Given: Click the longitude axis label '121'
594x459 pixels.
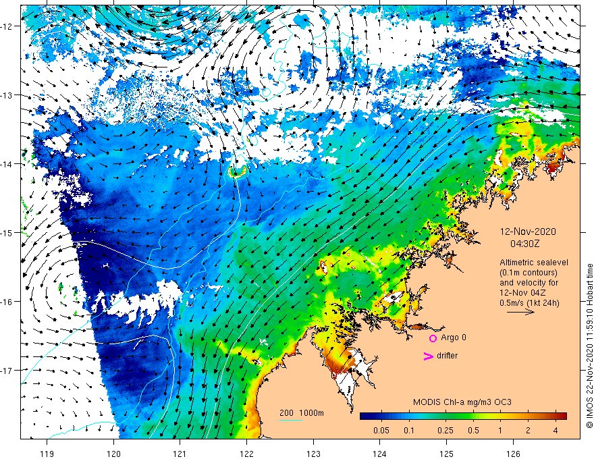Looking at the screenshot, I should coord(180,454).
